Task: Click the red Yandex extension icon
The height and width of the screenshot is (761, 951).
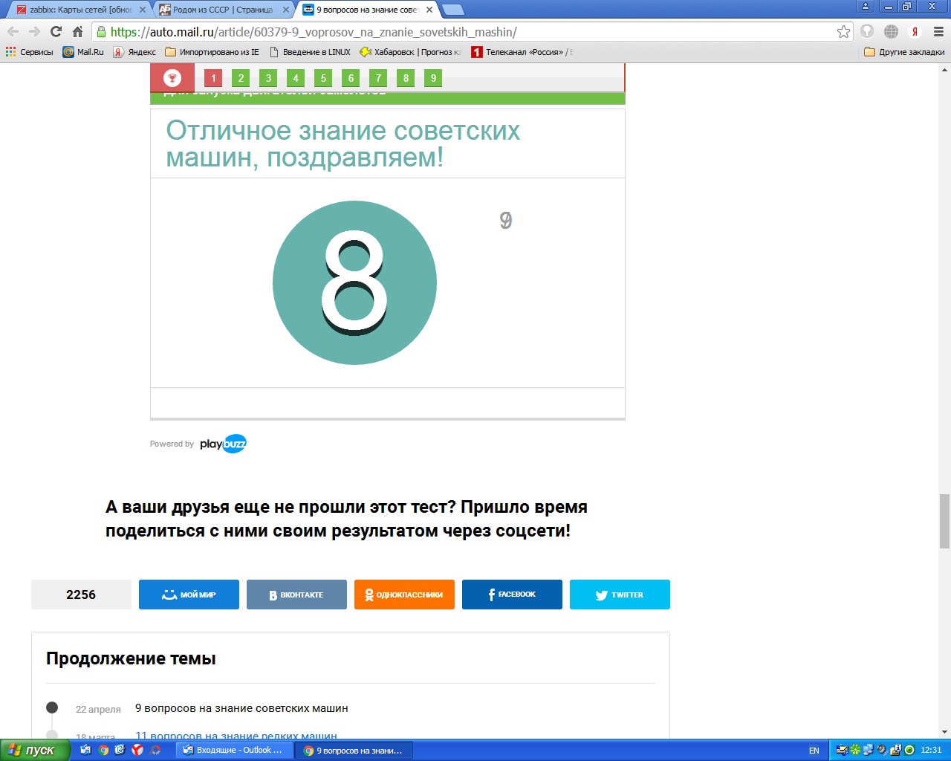Action: coord(915,32)
